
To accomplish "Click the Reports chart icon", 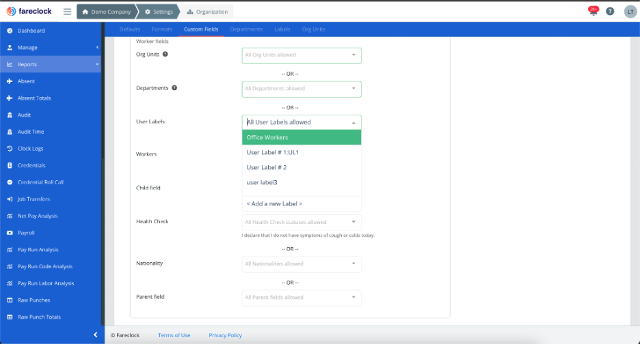I will tap(10, 64).
